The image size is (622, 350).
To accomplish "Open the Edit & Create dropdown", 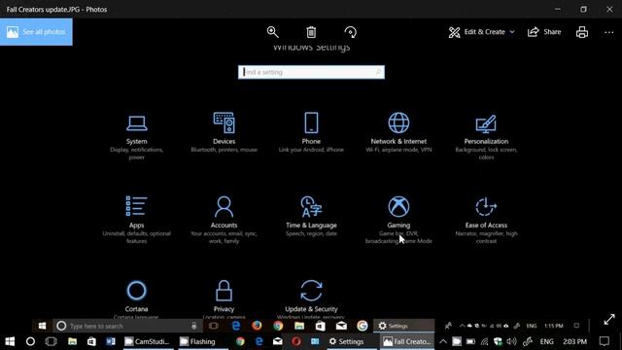I will pyautogui.click(x=482, y=32).
